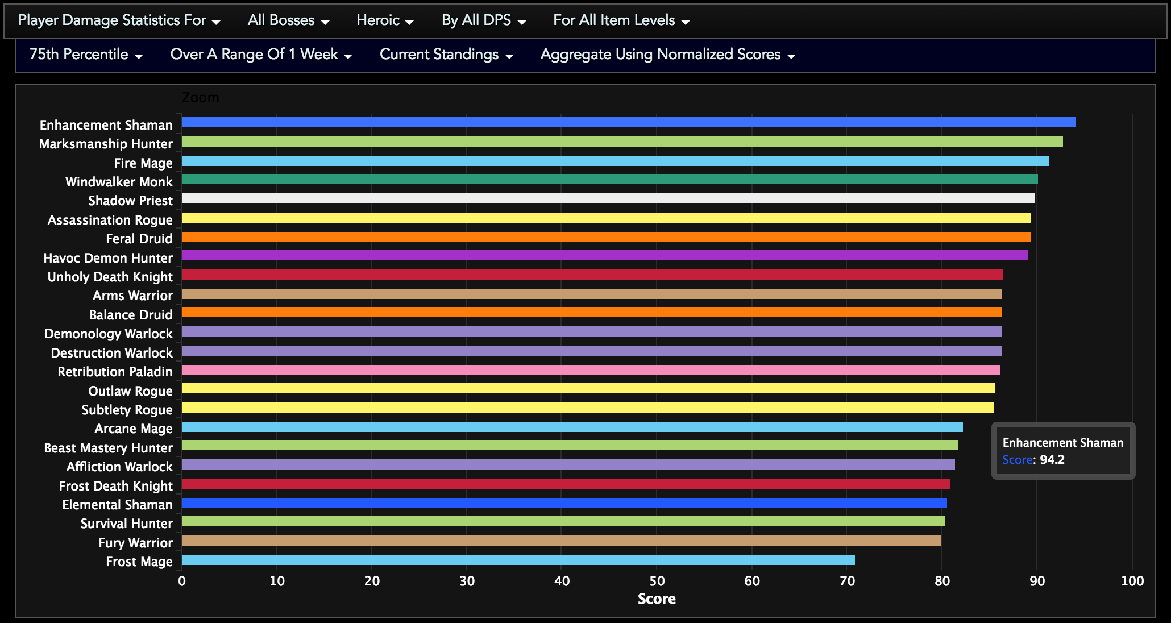The image size is (1171, 623).
Task: Expand the All Bosses filter menu
Action: tap(287, 21)
